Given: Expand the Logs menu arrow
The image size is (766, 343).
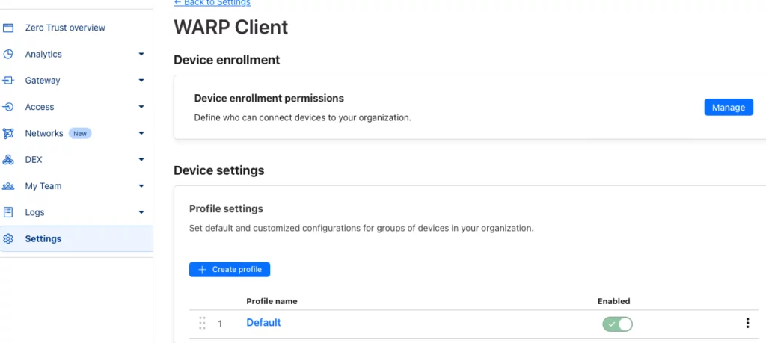Looking at the screenshot, I should tap(141, 212).
